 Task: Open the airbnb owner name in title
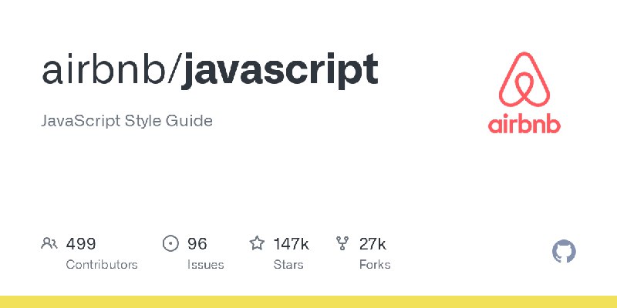tap(103, 70)
